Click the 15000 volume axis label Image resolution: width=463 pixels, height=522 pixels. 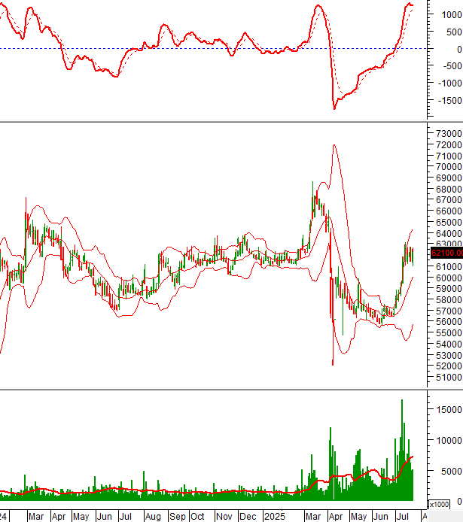(449, 410)
